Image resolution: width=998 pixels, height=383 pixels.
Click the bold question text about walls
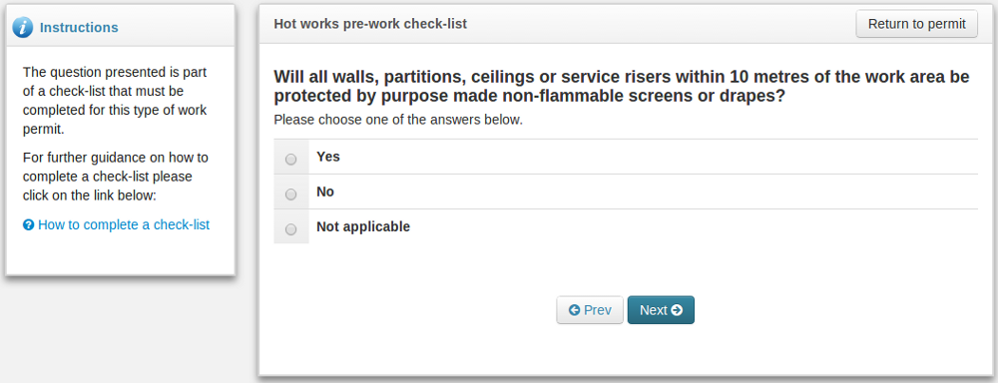point(621,87)
